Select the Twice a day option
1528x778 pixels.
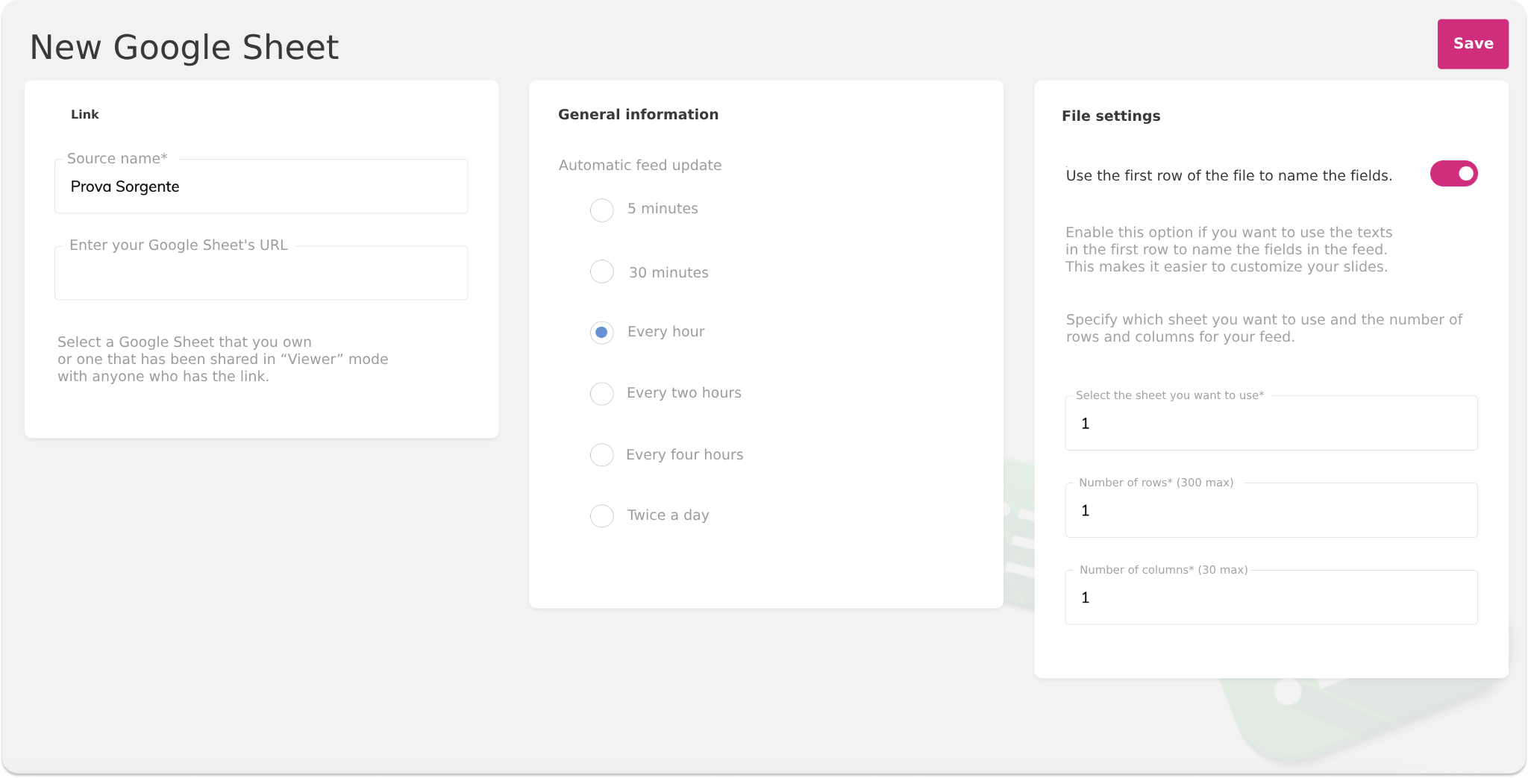click(x=602, y=515)
